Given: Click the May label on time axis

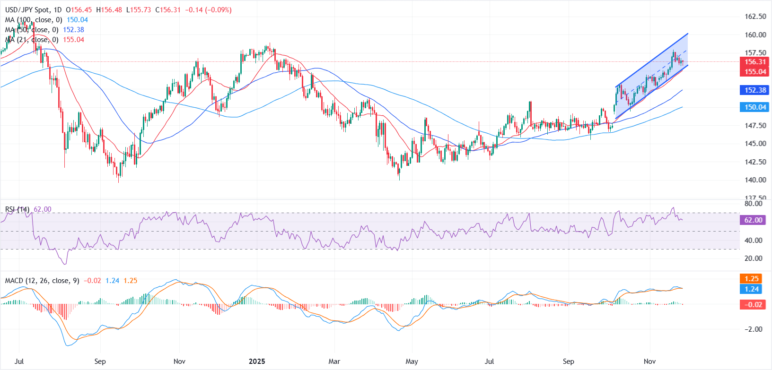Looking at the screenshot, I should pyautogui.click(x=412, y=361).
